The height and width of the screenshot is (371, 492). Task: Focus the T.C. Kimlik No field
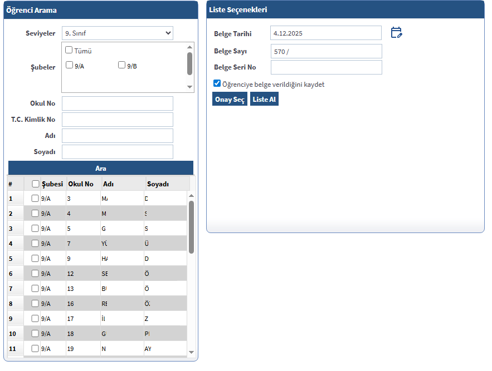tap(117, 120)
